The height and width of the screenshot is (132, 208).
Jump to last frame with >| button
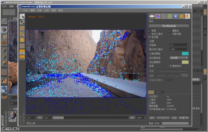point(174,118)
